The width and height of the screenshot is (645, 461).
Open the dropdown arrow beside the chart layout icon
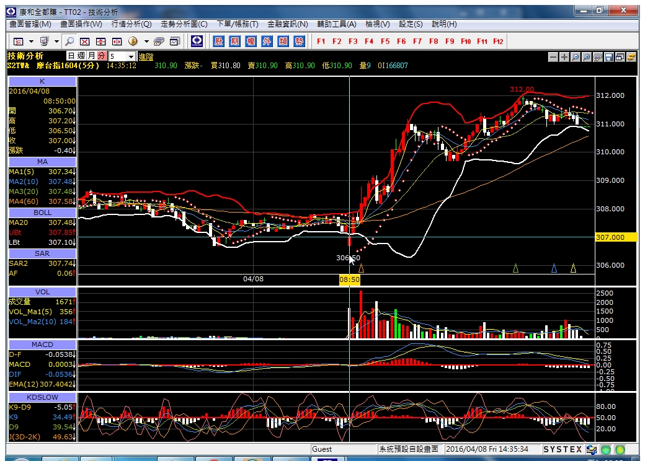[x=31, y=42]
